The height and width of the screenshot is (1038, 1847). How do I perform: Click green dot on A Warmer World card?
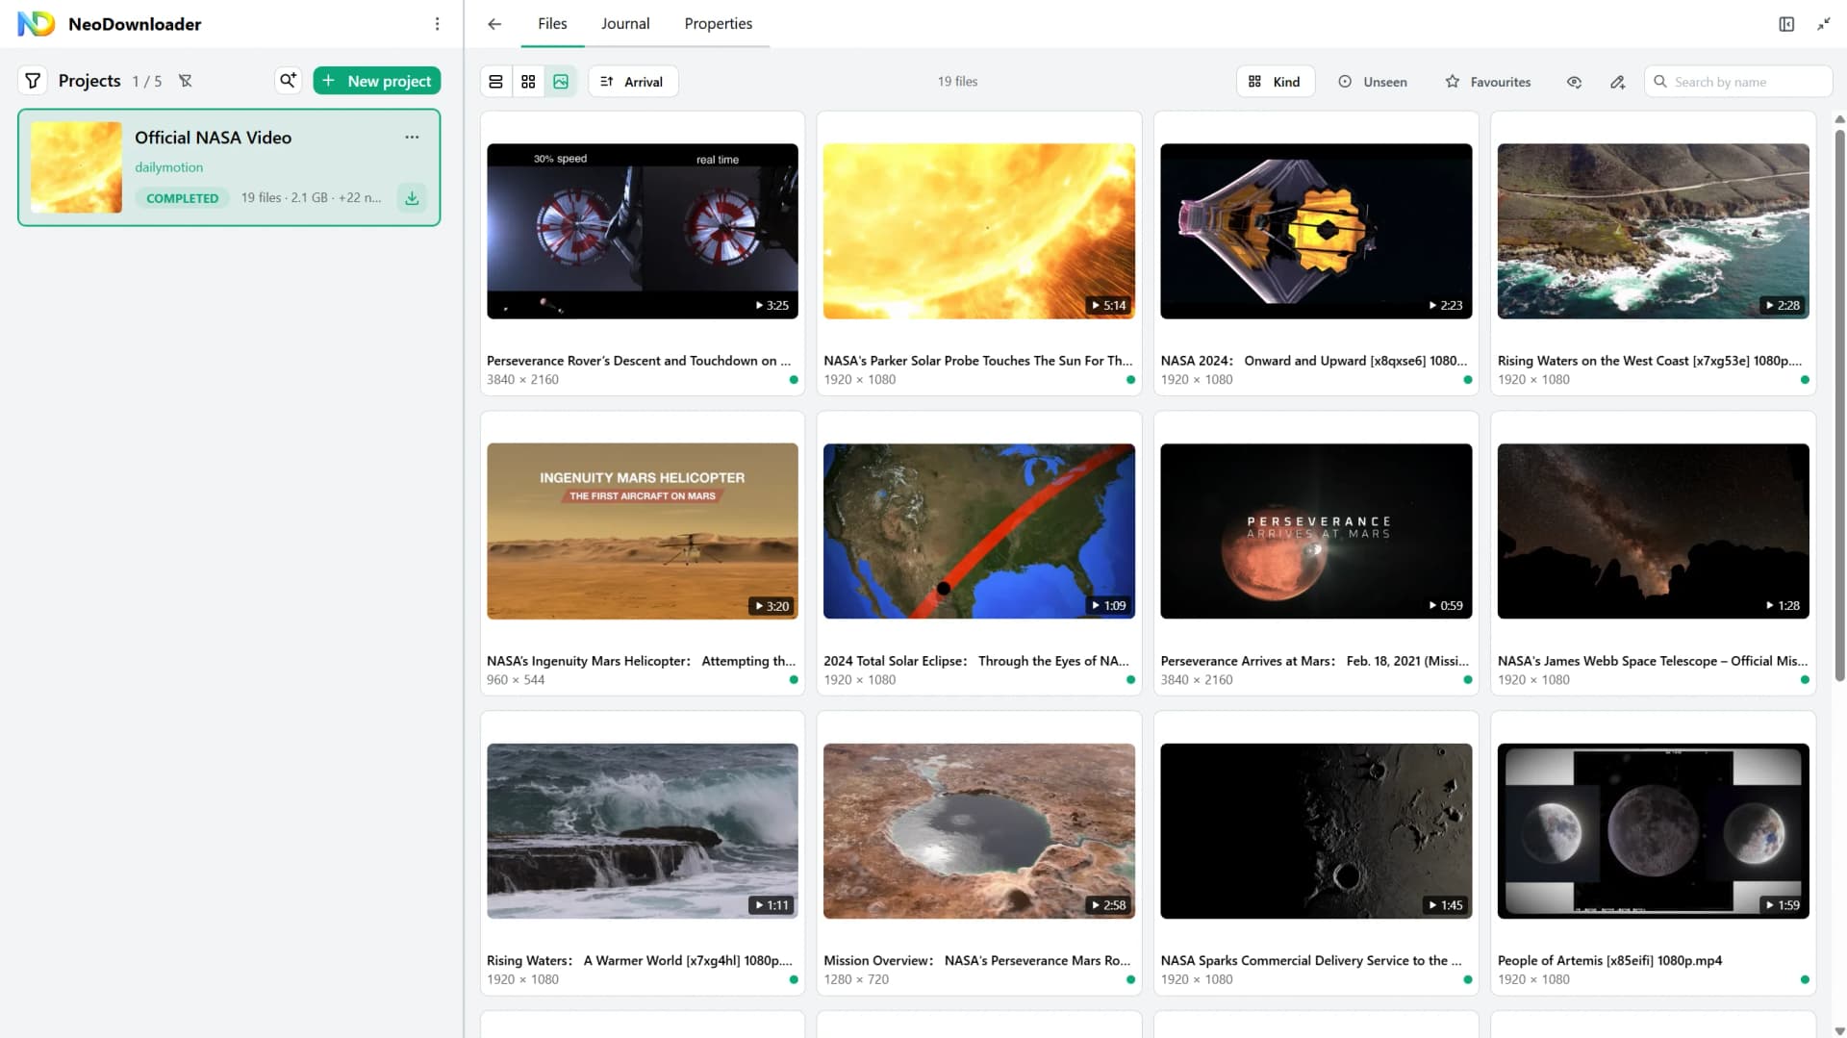tap(794, 980)
